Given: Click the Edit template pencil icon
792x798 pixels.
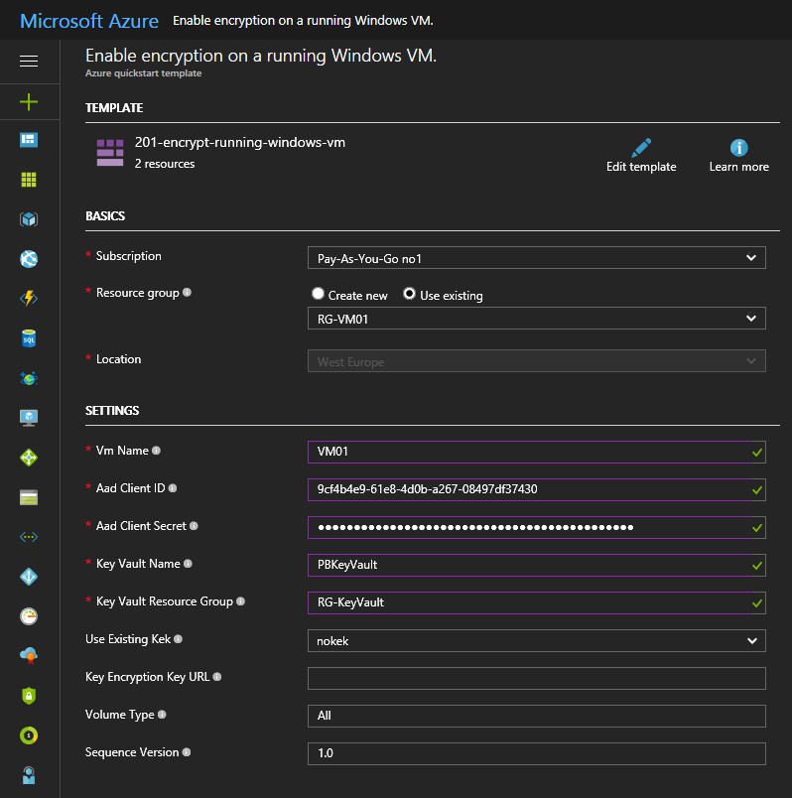Looking at the screenshot, I should tap(641, 148).
